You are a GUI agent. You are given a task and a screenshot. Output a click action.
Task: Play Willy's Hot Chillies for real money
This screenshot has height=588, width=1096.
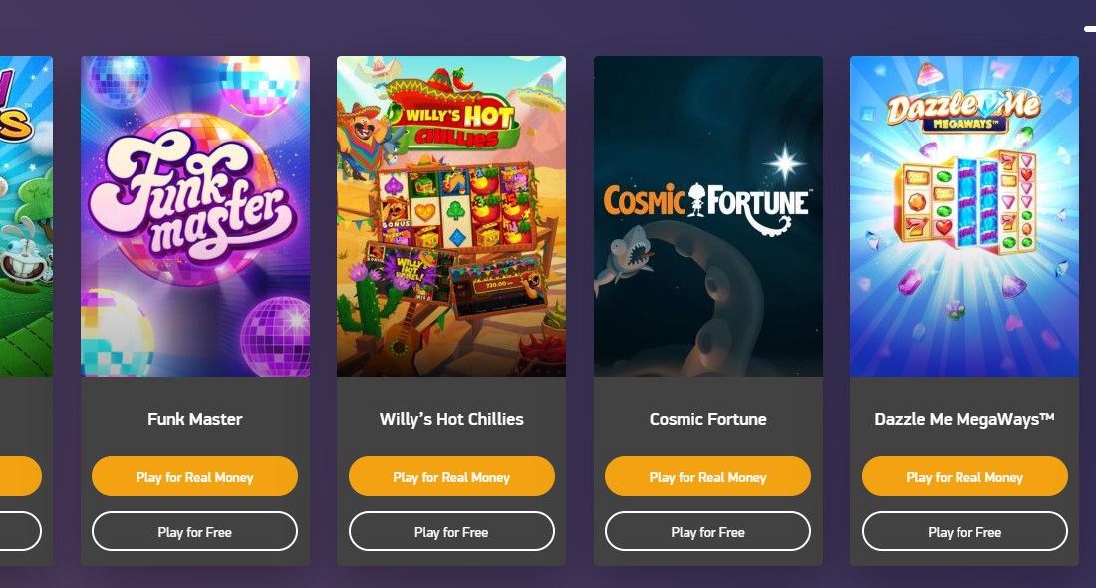(451, 476)
